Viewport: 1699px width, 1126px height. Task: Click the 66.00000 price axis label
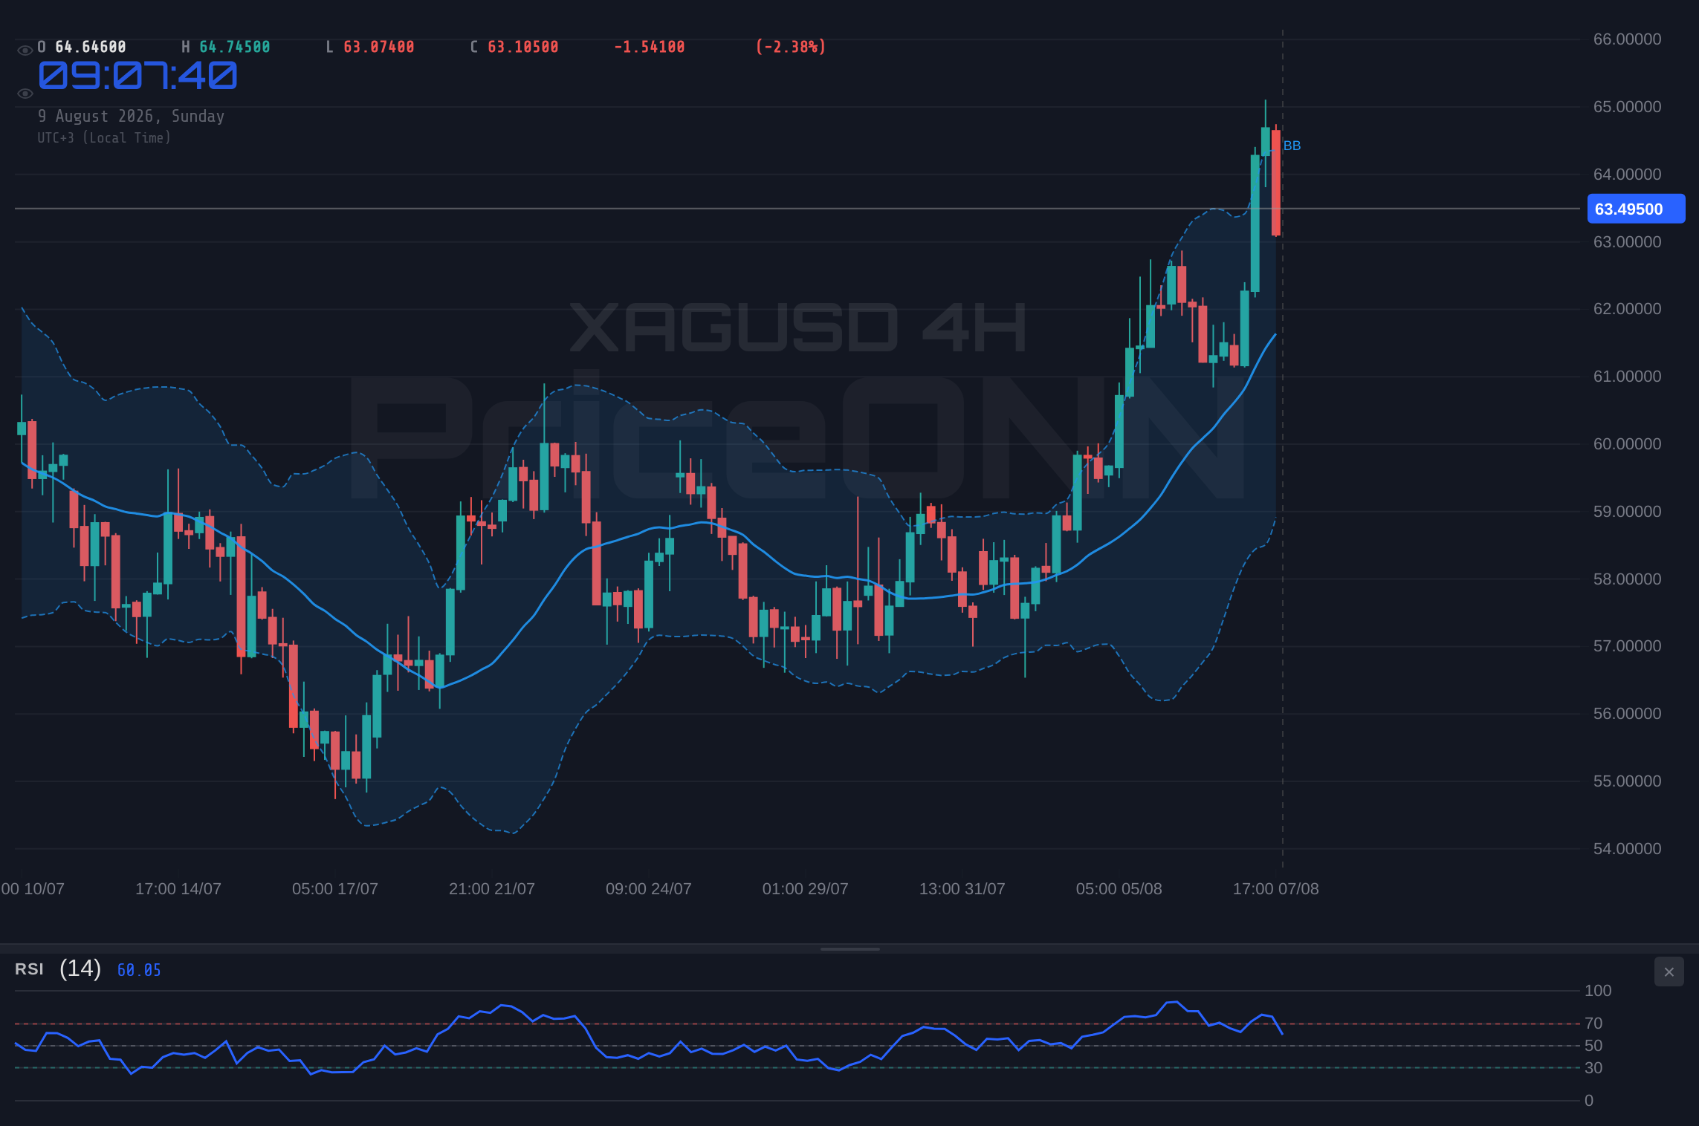click(1627, 39)
